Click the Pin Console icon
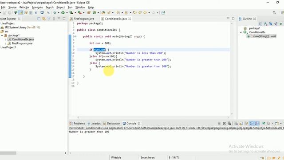 tap(263, 124)
